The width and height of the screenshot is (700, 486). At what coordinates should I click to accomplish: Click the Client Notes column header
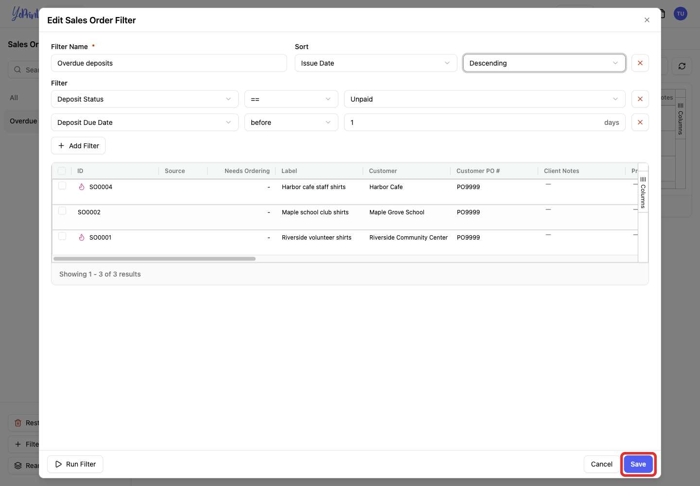click(x=561, y=171)
